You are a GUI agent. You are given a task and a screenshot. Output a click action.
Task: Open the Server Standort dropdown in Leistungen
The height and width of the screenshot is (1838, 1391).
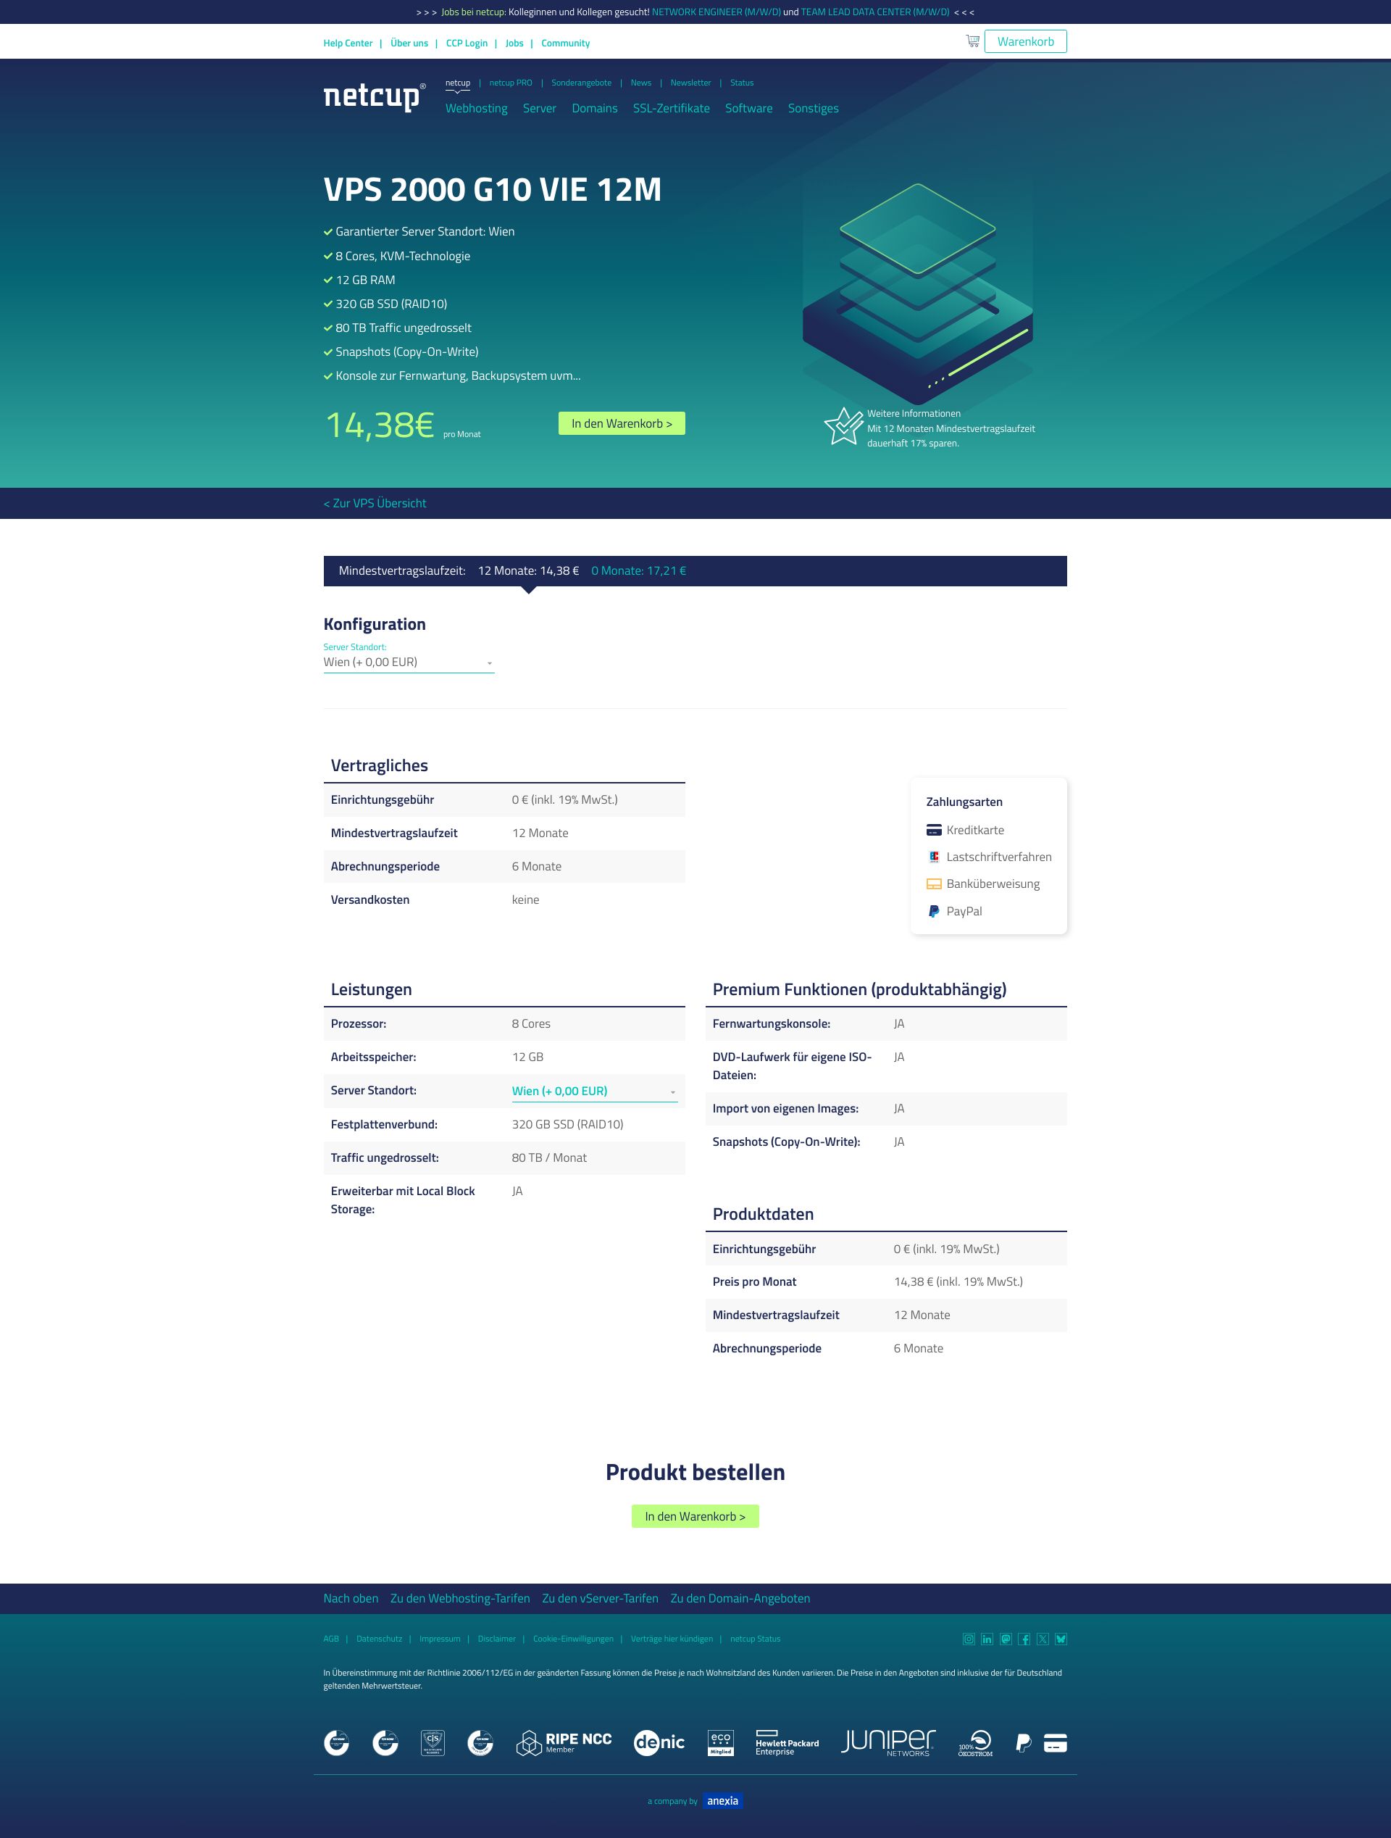click(595, 1091)
